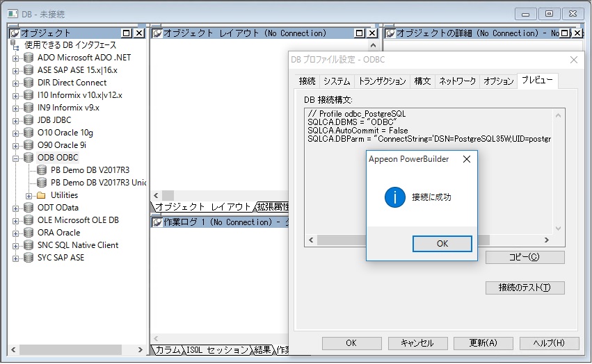
Task: Click the ヘルプ(H) button
Action: pyautogui.click(x=549, y=343)
